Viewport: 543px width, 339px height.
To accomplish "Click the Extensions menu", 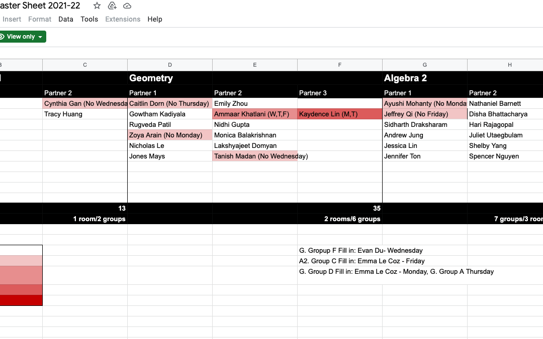I will 123,19.
